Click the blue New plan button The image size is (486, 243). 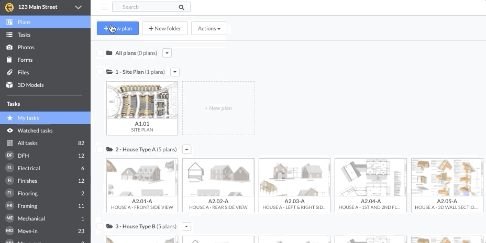pyautogui.click(x=118, y=28)
